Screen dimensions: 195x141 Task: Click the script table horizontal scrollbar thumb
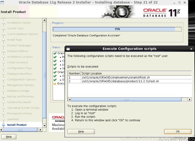(x=126, y=99)
